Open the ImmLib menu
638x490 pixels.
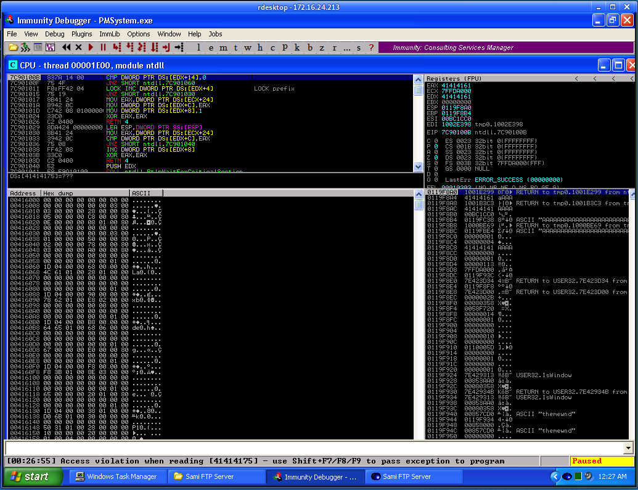(x=110, y=34)
